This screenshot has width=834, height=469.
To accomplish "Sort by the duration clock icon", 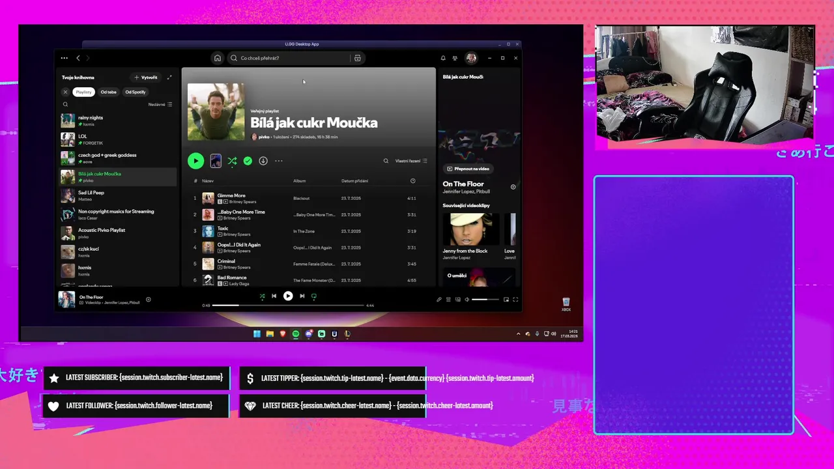I will pyautogui.click(x=412, y=180).
